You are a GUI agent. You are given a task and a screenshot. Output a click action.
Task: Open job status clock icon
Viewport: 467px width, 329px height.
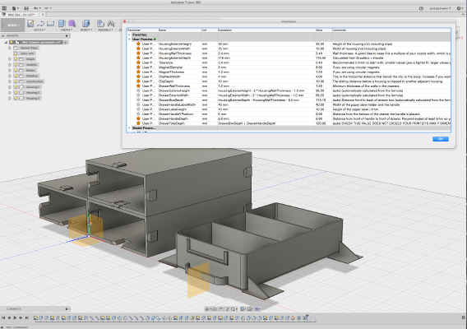421,8
